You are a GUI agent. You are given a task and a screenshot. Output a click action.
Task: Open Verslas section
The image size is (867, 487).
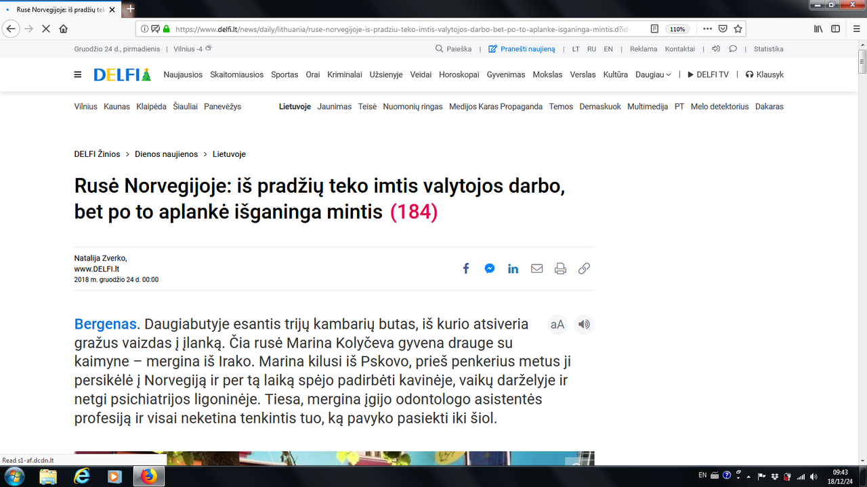coord(583,75)
